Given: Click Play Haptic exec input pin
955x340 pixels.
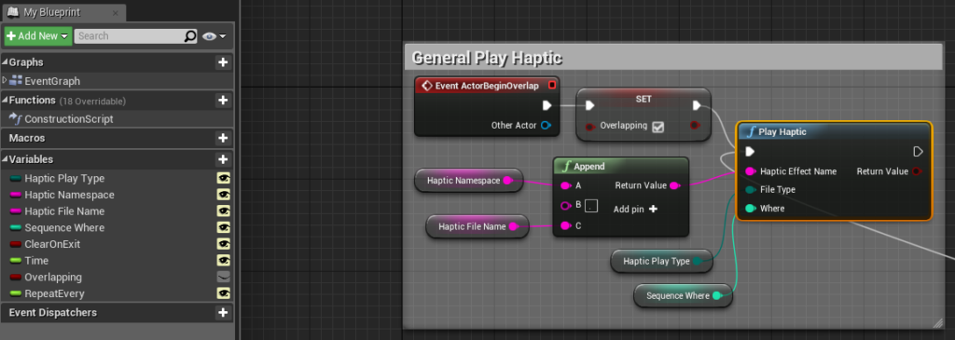Looking at the screenshot, I should [x=751, y=152].
